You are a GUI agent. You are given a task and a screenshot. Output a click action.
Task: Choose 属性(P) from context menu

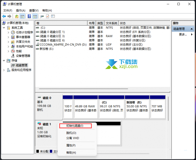click(71, 145)
